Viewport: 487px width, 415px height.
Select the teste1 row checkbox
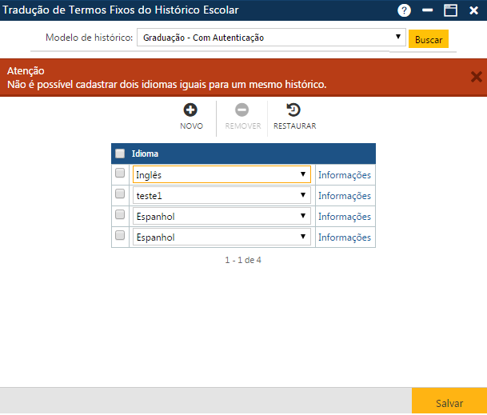pyautogui.click(x=120, y=194)
